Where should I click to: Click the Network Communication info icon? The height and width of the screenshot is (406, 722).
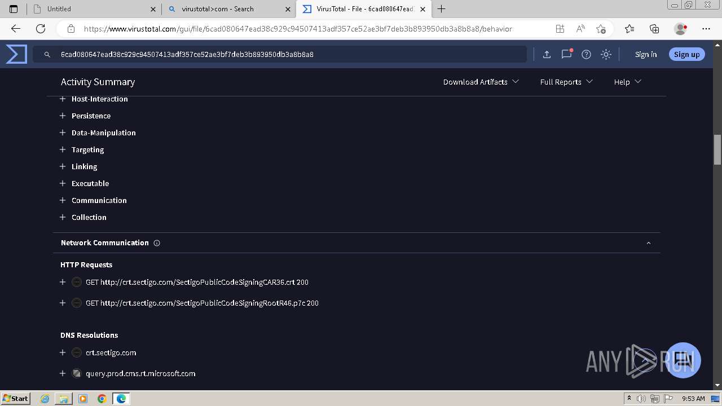pos(157,243)
